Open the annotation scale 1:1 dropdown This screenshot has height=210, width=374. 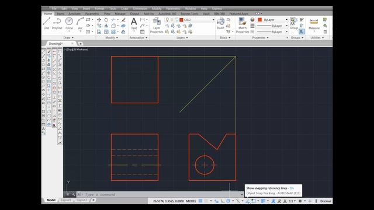292,201
